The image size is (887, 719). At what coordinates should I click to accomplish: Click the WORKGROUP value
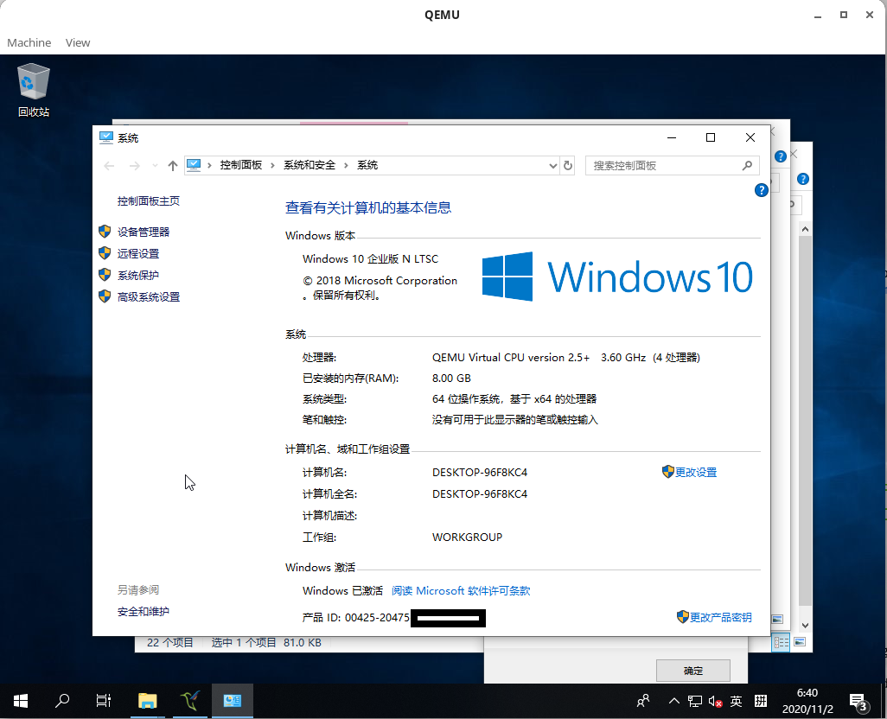pyautogui.click(x=467, y=537)
